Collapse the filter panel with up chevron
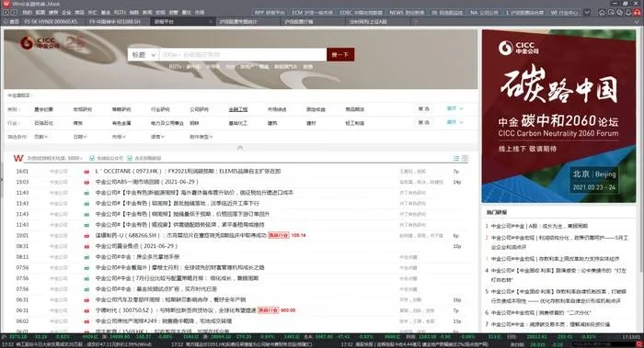Viewport: 644px width, 348px height. [240, 148]
